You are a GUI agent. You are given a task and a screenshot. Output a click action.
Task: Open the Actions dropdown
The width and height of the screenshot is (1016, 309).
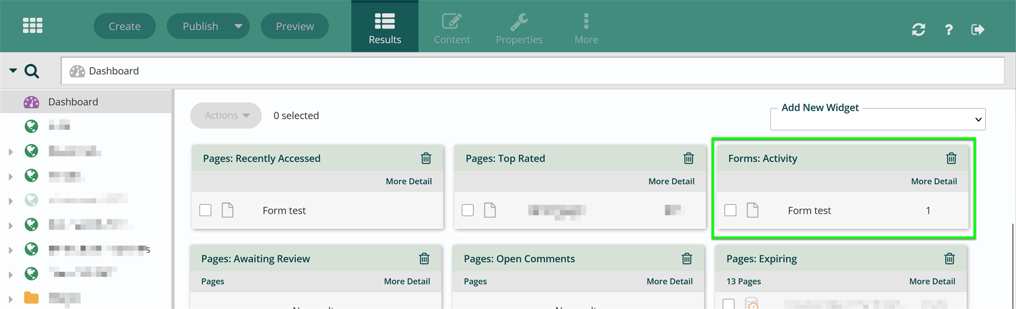tap(226, 115)
